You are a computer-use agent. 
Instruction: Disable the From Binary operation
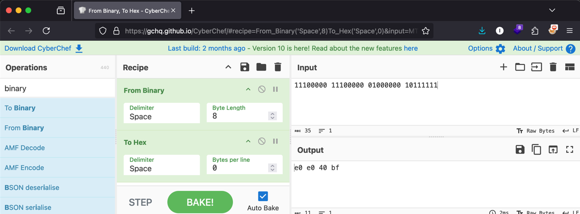(262, 89)
